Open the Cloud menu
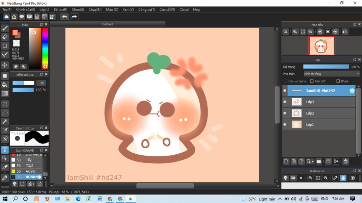This screenshot has height=203, width=362. coord(184,10)
